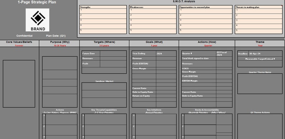Click the Sandbox / Market first row
285x139 pixels.
[x=104, y=86]
